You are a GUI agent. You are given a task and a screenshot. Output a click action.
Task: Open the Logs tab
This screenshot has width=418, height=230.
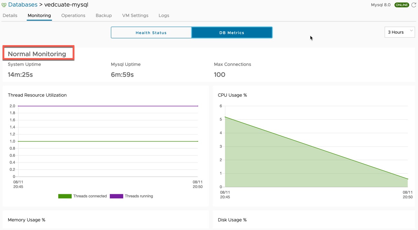click(164, 15)
